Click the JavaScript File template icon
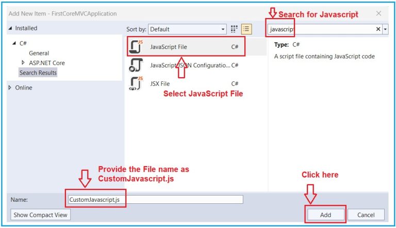The image size is (396, 228). click(x=136, y=47)
